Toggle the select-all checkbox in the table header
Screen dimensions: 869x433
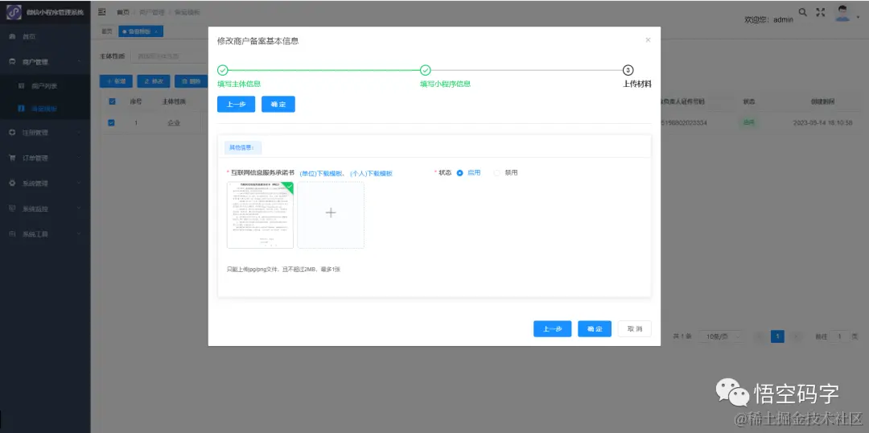tap(112, 101)
